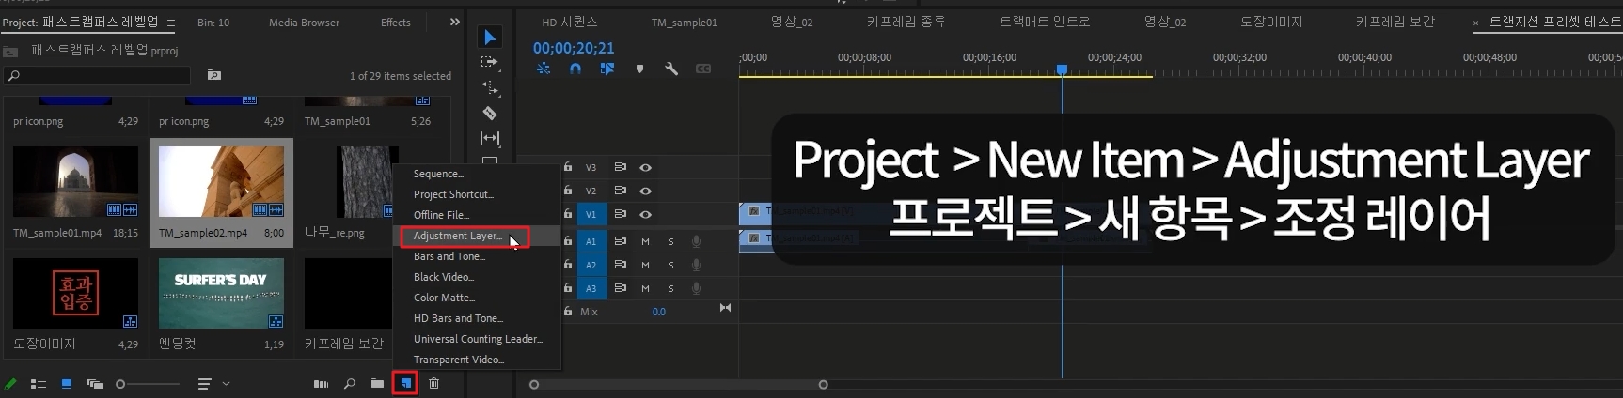Adjust thumbnail zoom slider in Project panel

point(148,384)
